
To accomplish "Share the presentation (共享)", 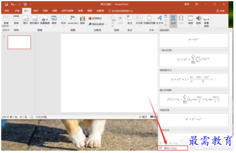I will (x=220, y=11).
